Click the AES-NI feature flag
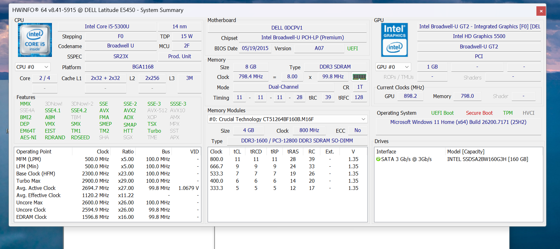 coord(28,138)
